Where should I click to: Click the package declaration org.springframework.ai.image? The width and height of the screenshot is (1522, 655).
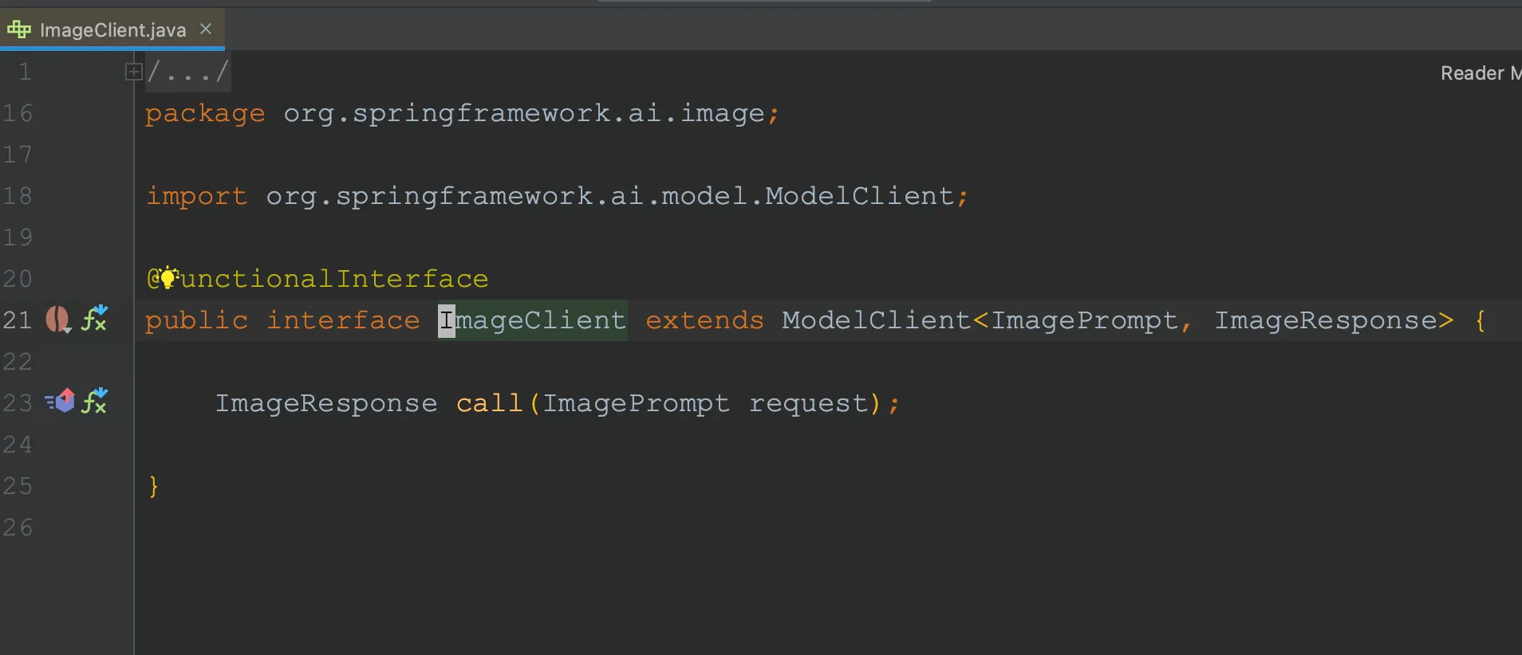point(525,113)
